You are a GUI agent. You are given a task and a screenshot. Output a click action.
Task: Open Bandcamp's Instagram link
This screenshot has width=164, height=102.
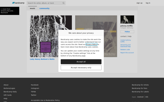click(x=35, y=88)
